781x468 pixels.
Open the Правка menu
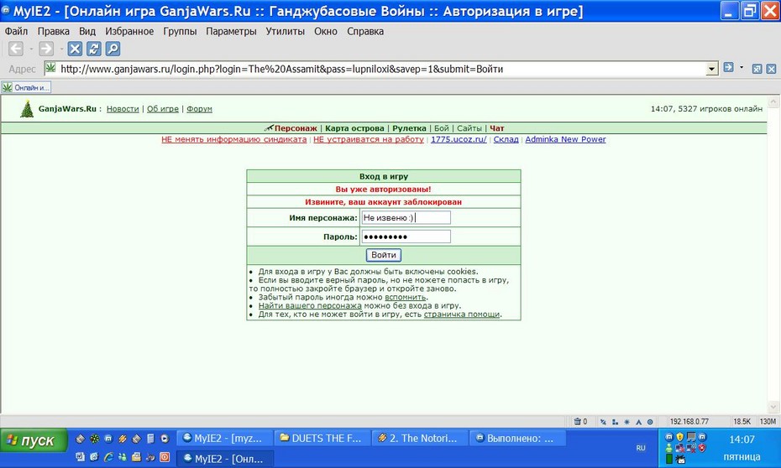tap(53, 31)
